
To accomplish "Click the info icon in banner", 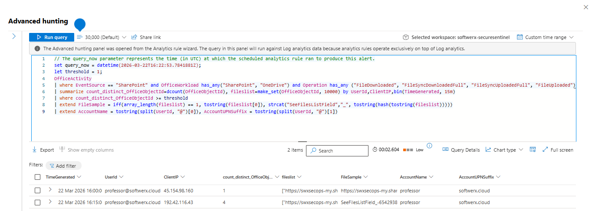I will (x=37, y=49).
